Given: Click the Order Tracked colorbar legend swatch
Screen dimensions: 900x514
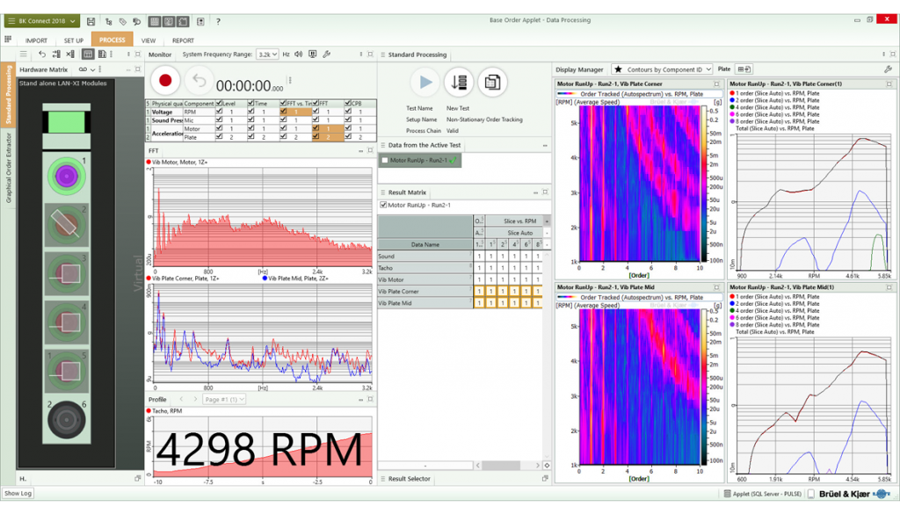Looking at the screenshot, I should click(567, 94).
